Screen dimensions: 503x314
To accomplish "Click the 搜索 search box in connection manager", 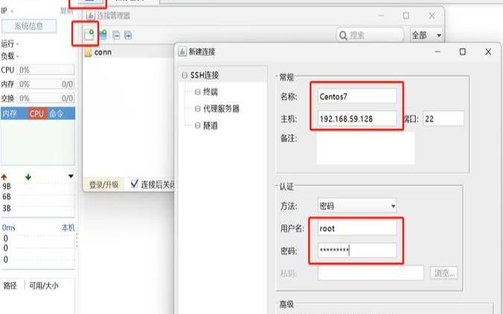I will (x=370, y=35).
